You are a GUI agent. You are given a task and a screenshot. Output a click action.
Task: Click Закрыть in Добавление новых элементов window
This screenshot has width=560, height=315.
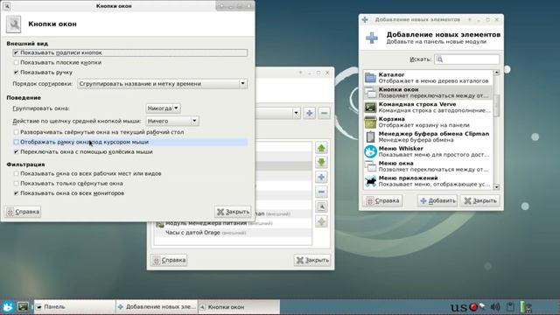pos(480,200)
